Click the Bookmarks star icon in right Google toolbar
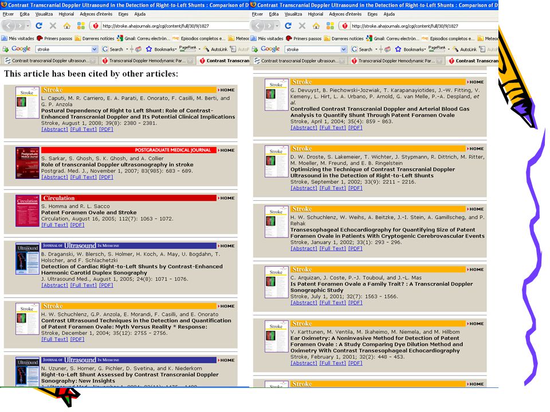The height and width of the screenshot is (412, 550). (x=398, y=49)
